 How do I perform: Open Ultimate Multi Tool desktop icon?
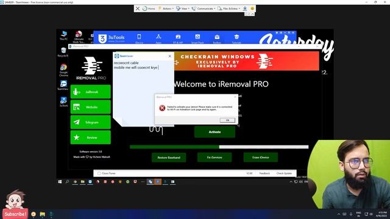coord(79,36)
